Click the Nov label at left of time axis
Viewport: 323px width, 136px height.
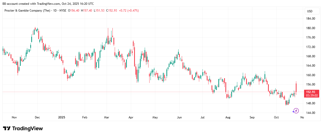click(14, 117)
